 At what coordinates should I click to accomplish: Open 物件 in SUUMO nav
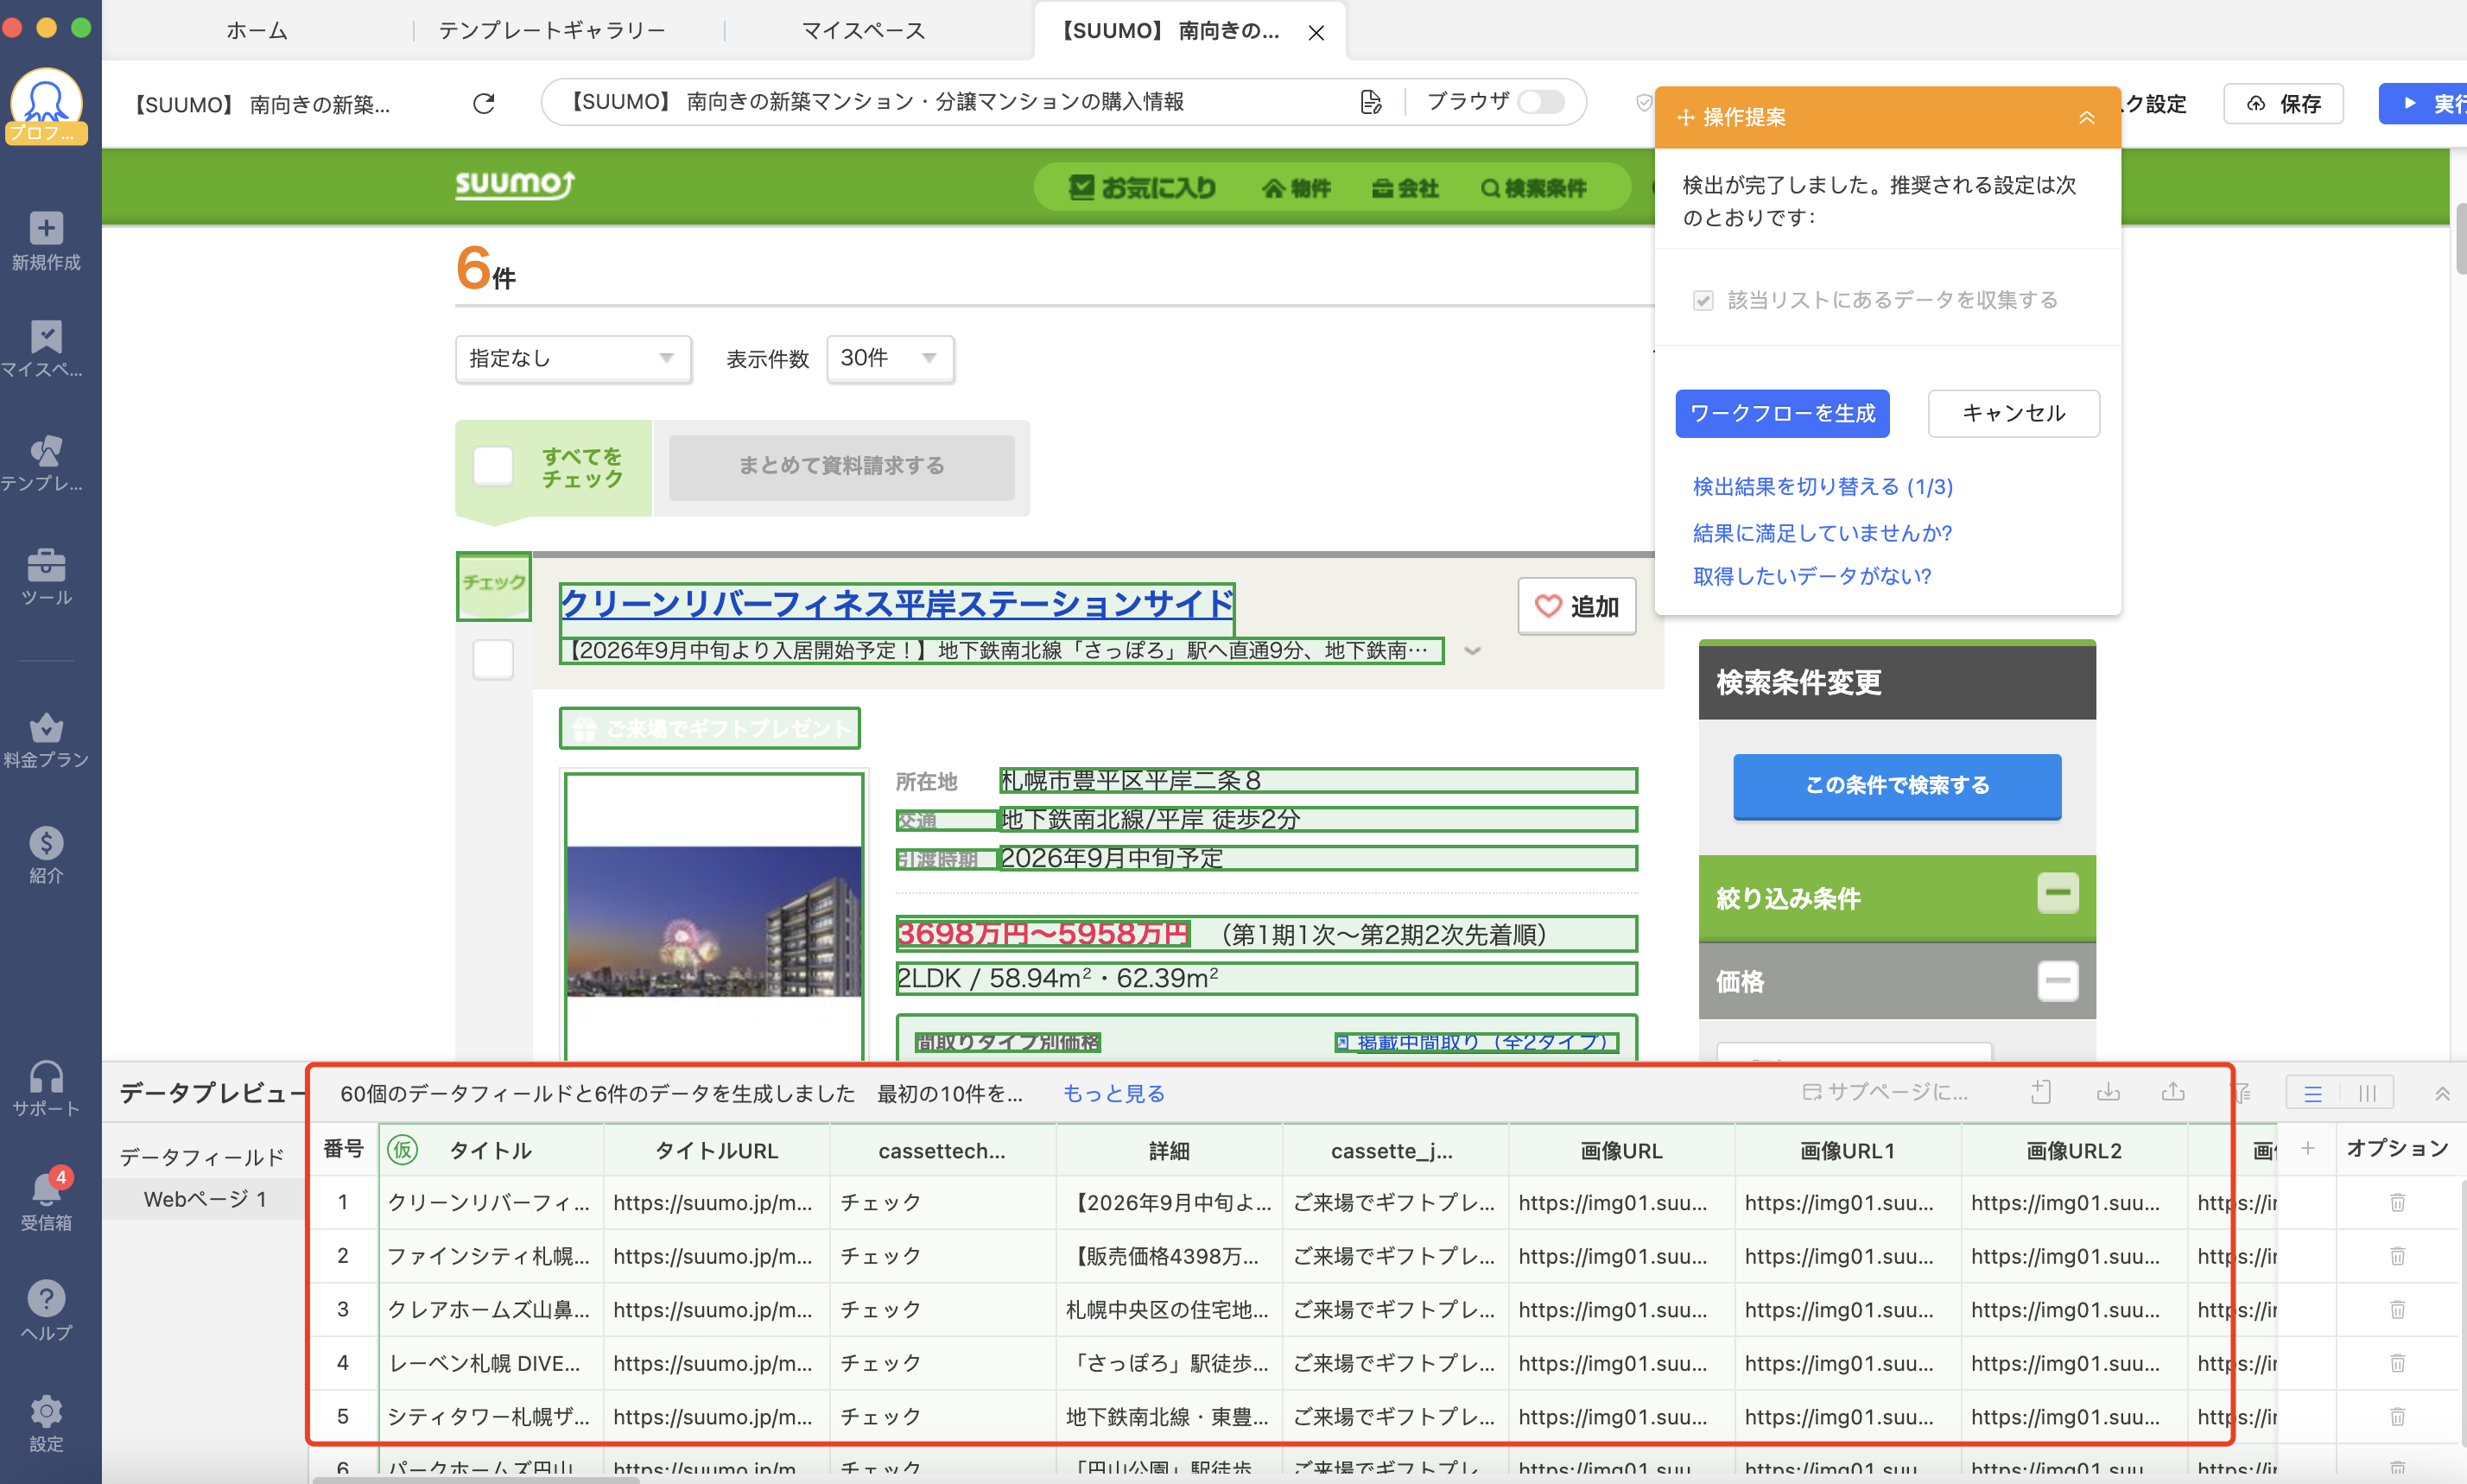point(1297,188)
